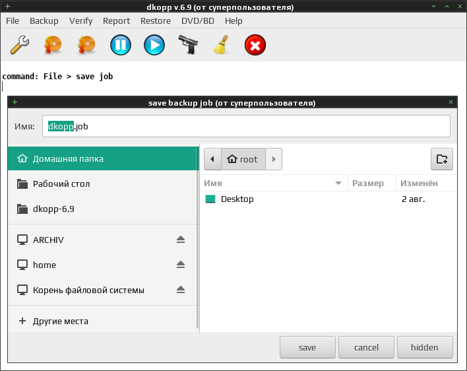The width and height of the screenshot is (467, 371).
Task: Click the file name input field
Action: tap(246, 126)
